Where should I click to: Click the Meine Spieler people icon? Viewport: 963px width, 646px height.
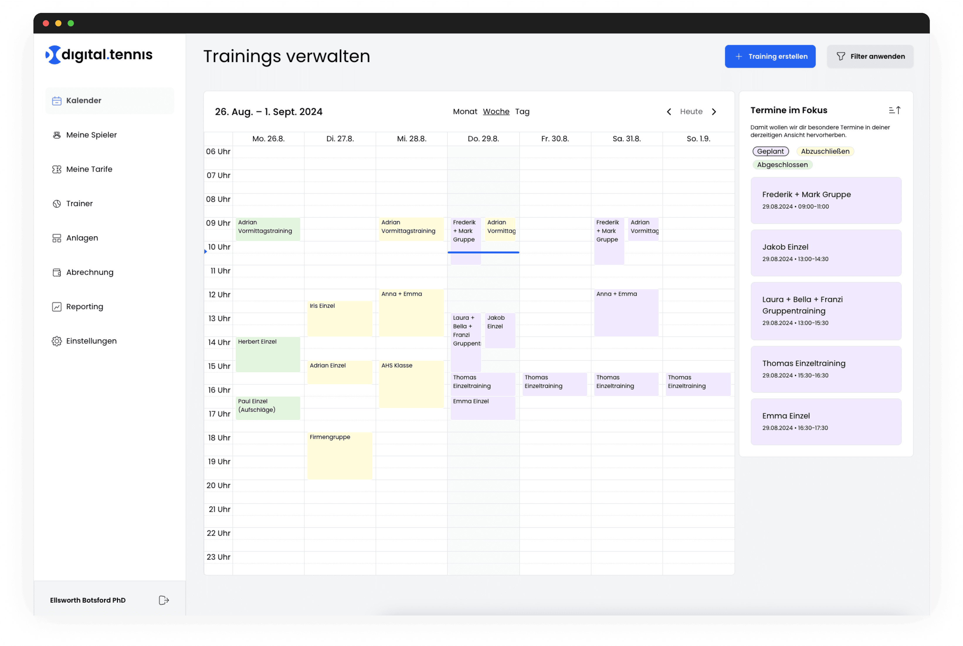coord(57,135)
